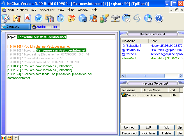Restore the inner channel window
Viewport: 184px width, 140px height.
[176, 10]
